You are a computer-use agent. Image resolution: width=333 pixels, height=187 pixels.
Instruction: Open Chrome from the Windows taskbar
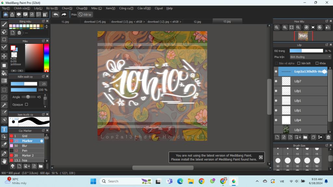click(201, 181)
